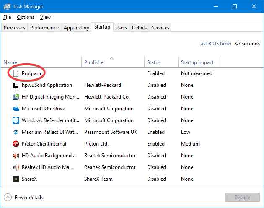Sort by the Status column header

pos(161,62)
